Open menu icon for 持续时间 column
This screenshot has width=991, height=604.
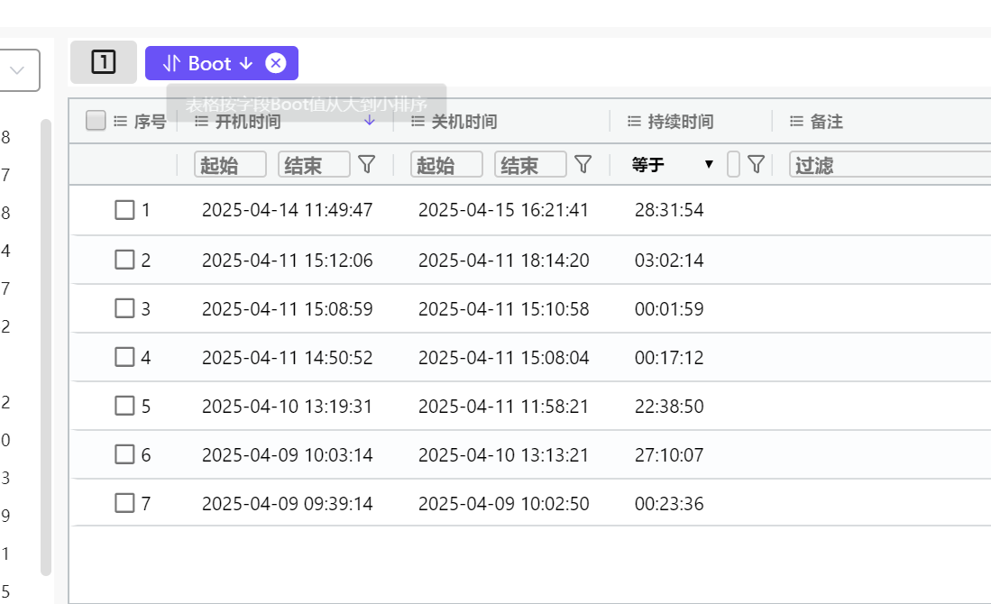click(634, 122)
